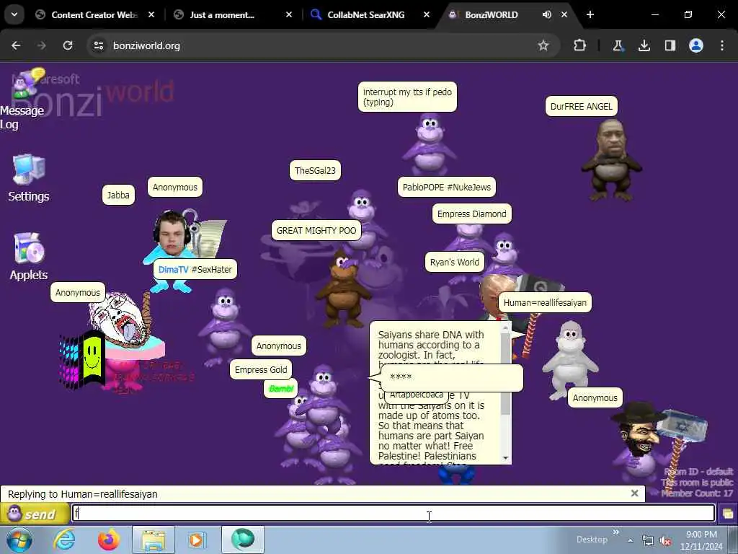The height and width of the screenshot is (554, 738).
Task: Mute the BonziWORLD tab audio
Action: click(x=546, y=14)
